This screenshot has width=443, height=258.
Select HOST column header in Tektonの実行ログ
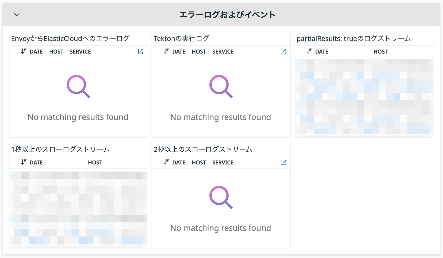199,52
